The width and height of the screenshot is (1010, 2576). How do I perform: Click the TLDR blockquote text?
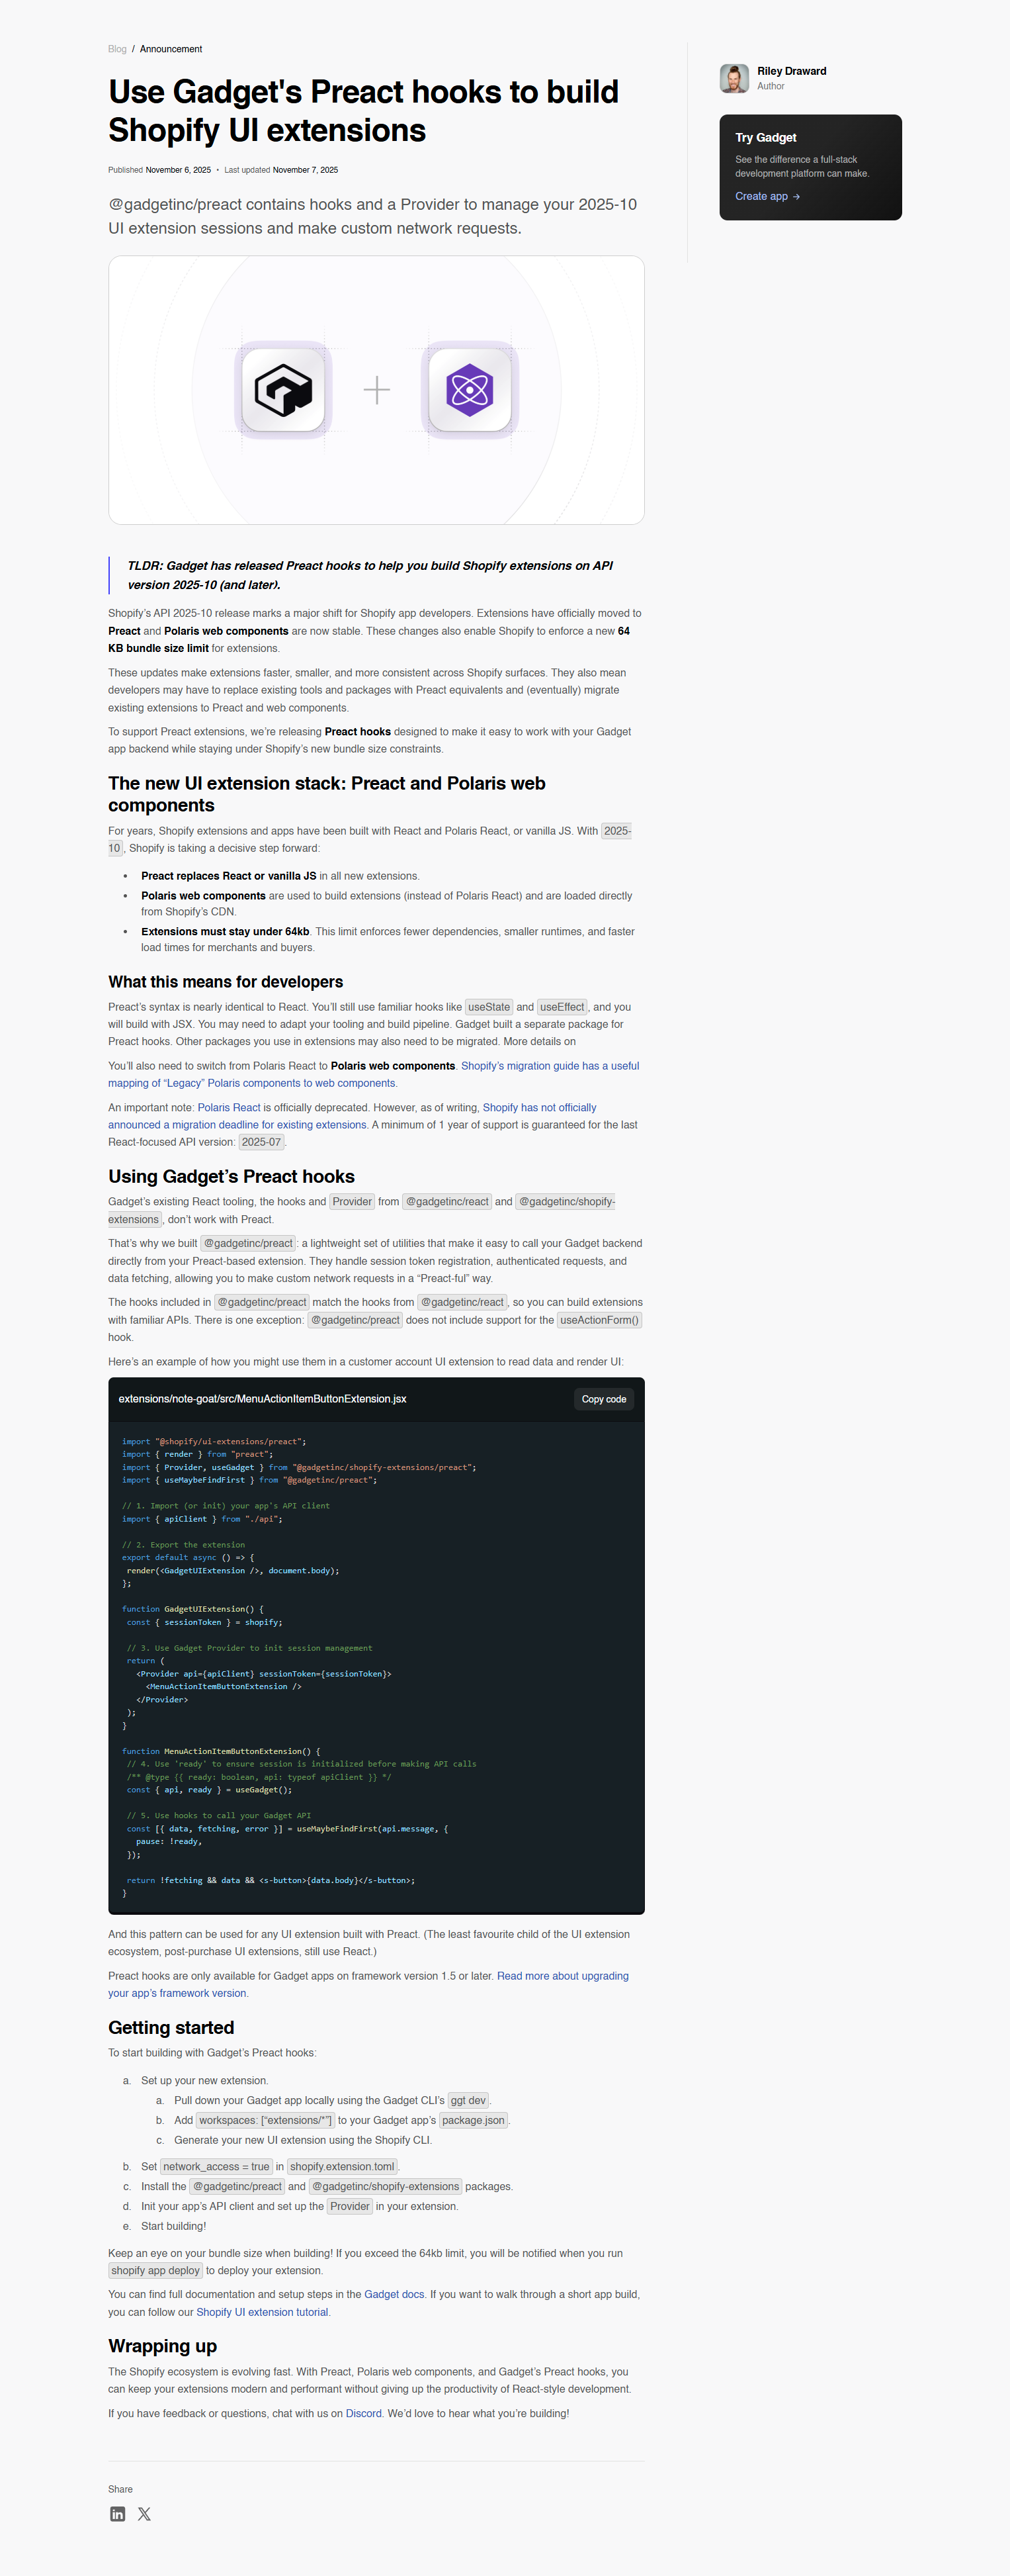(x=370, y=575)
